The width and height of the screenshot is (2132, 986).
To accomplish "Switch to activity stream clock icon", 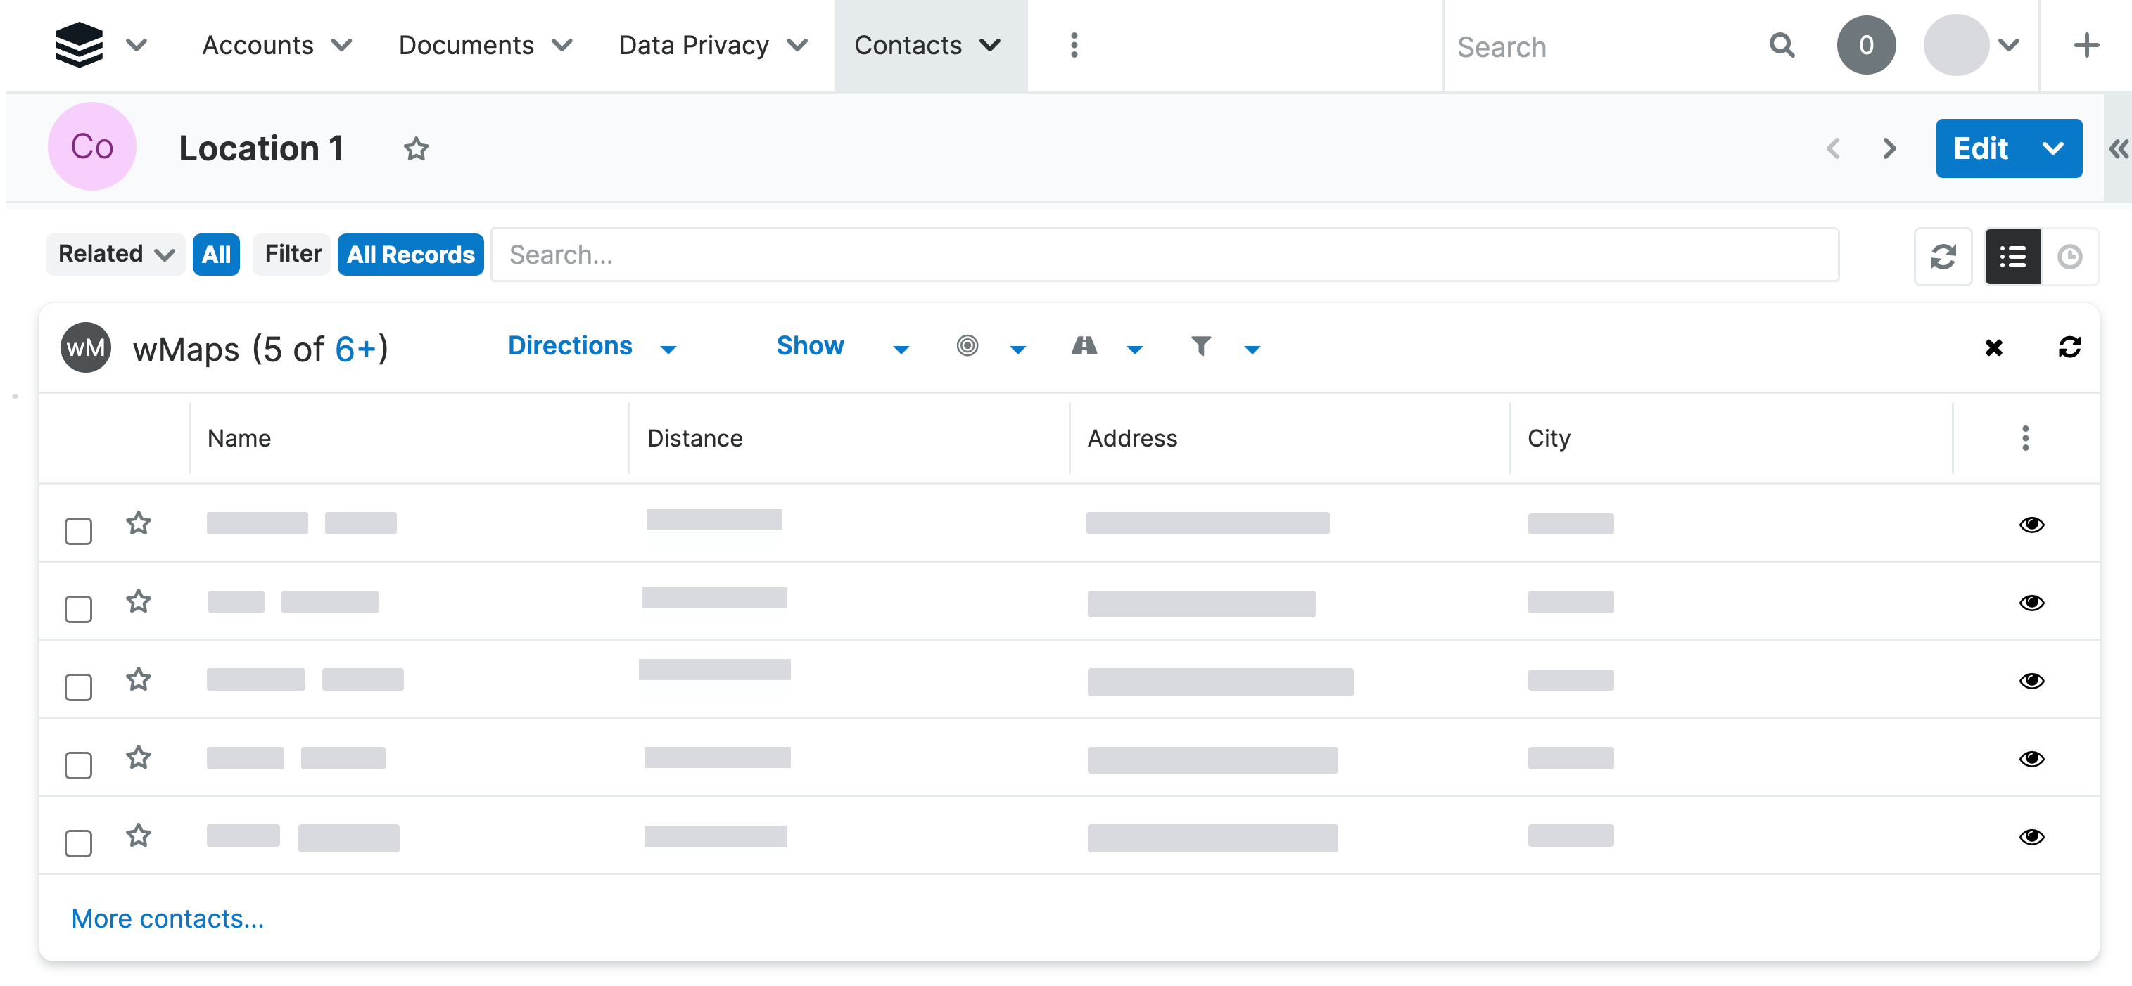I will [x=2069, y=257].
